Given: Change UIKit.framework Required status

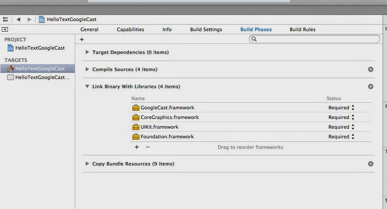Looking at the screenshot, I should coord(341,127).
